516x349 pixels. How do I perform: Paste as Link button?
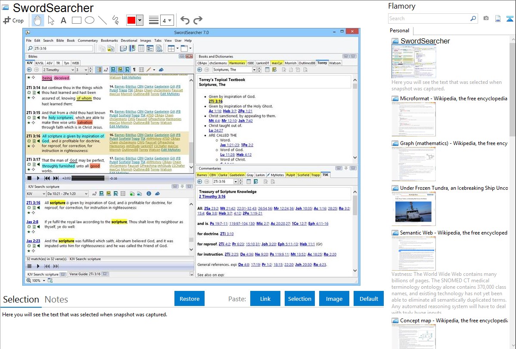coord(265,299)
